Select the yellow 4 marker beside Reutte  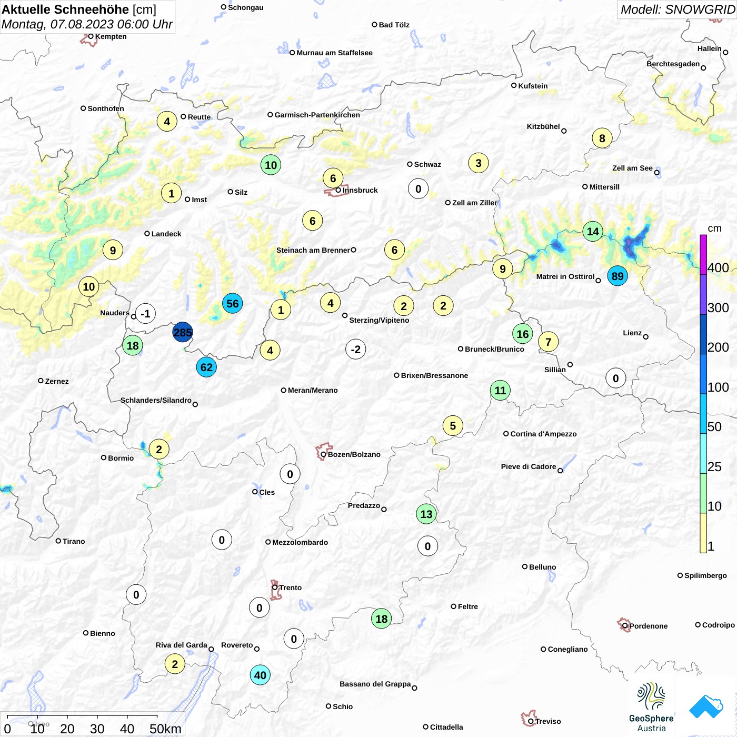(167, 121)
